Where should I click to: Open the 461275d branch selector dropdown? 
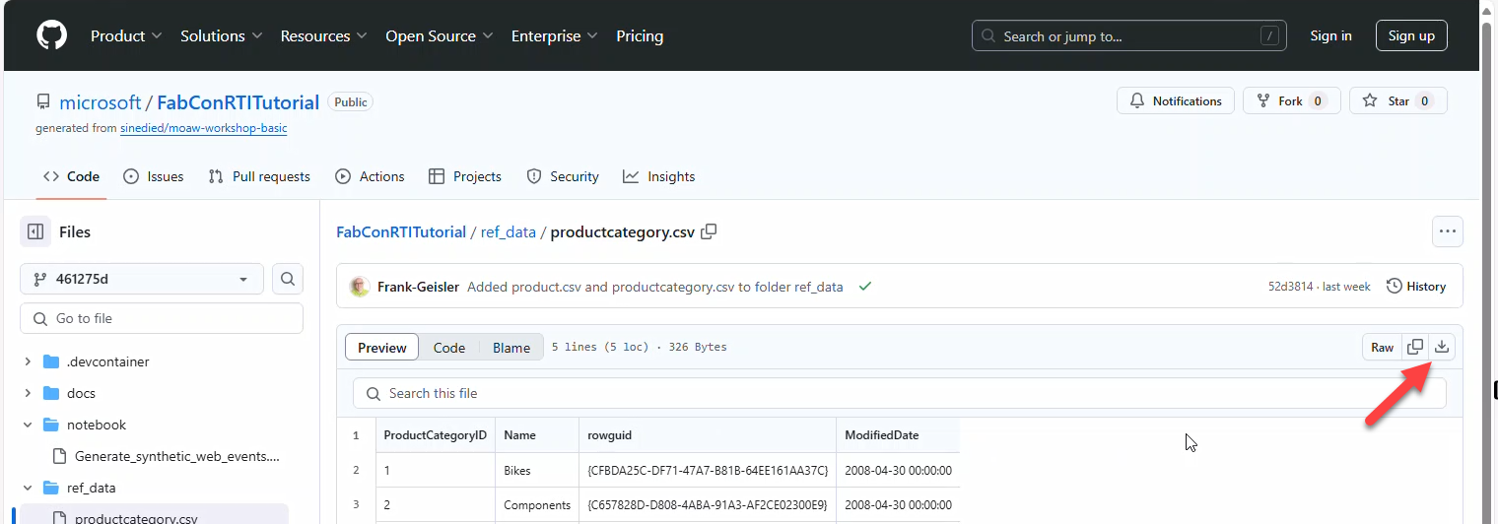click(x=142, y=279)
